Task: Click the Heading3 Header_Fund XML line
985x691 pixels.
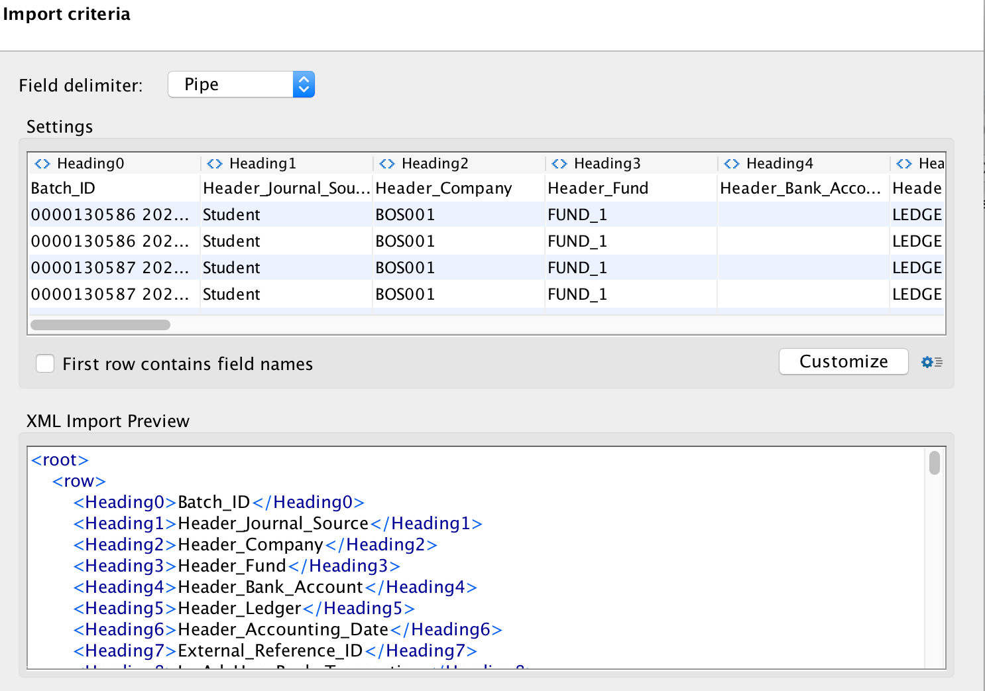Action: pos(237,566)
